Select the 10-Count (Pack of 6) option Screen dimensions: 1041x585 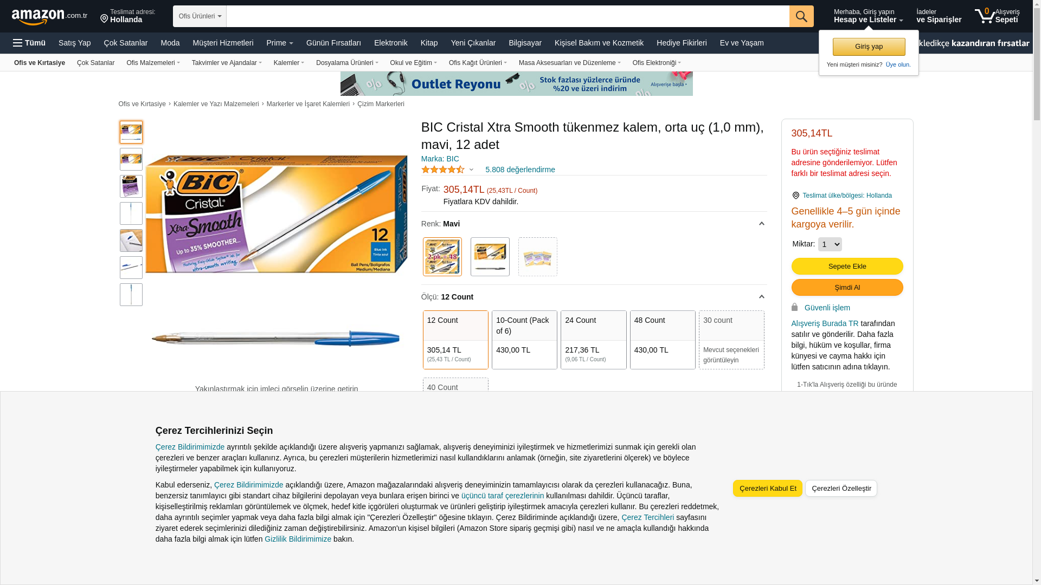pos(524,340)
